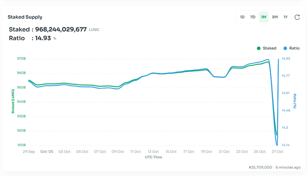Click the Staked Supply chart title
The image size is (308, 177).
coord(25,17)
